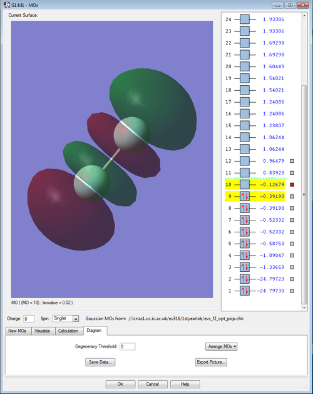Select occupied orbital box for MO 8

point(244,209)
